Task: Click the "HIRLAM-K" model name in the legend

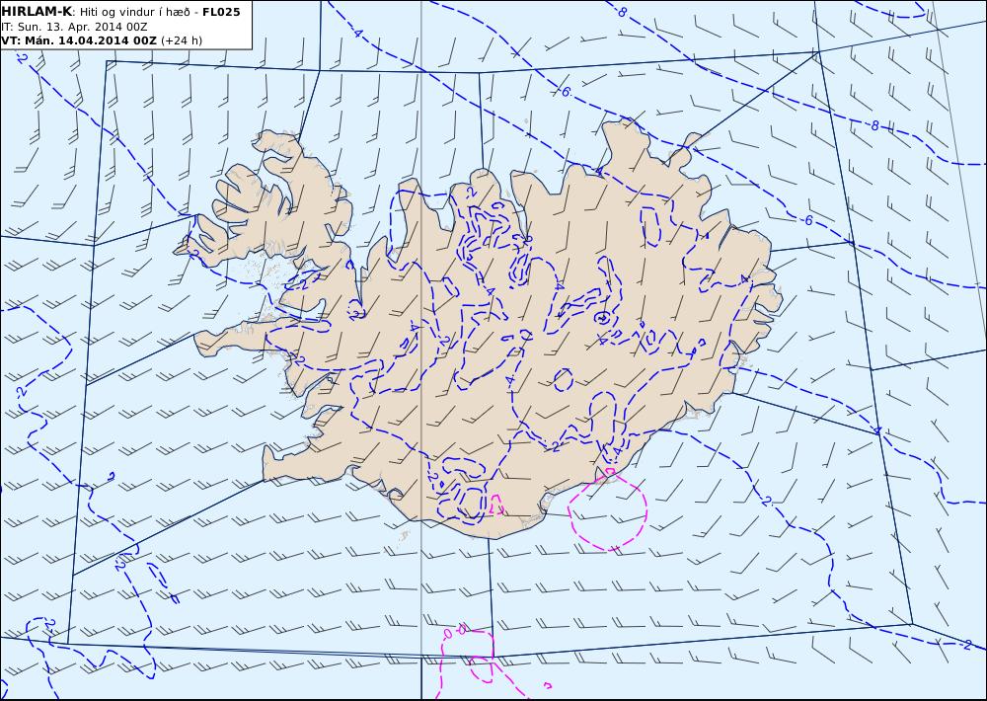Action: coord(37,11)
